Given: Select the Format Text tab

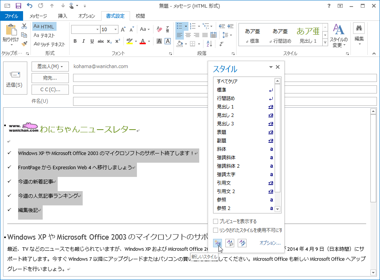Looking at the screenshot, I should pos(115,16).
